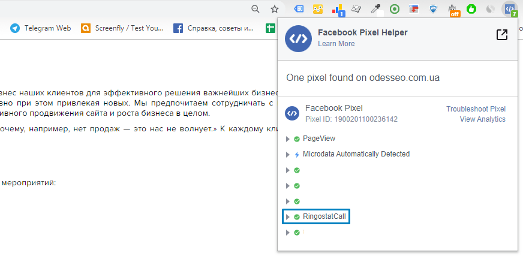Click View Analytics link
This screenshot has width=523, height=259.
click(483, 119)
